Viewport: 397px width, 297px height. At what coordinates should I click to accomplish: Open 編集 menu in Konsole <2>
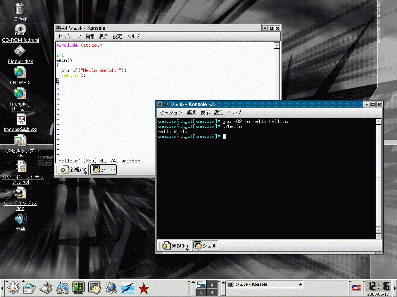(x=192, y=113)
